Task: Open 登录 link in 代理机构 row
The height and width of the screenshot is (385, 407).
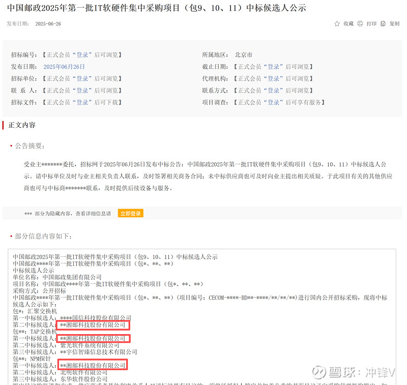Action: (273, 79)
